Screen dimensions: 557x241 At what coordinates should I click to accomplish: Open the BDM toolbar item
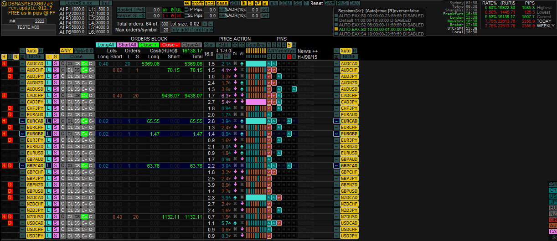coord(286,3)
